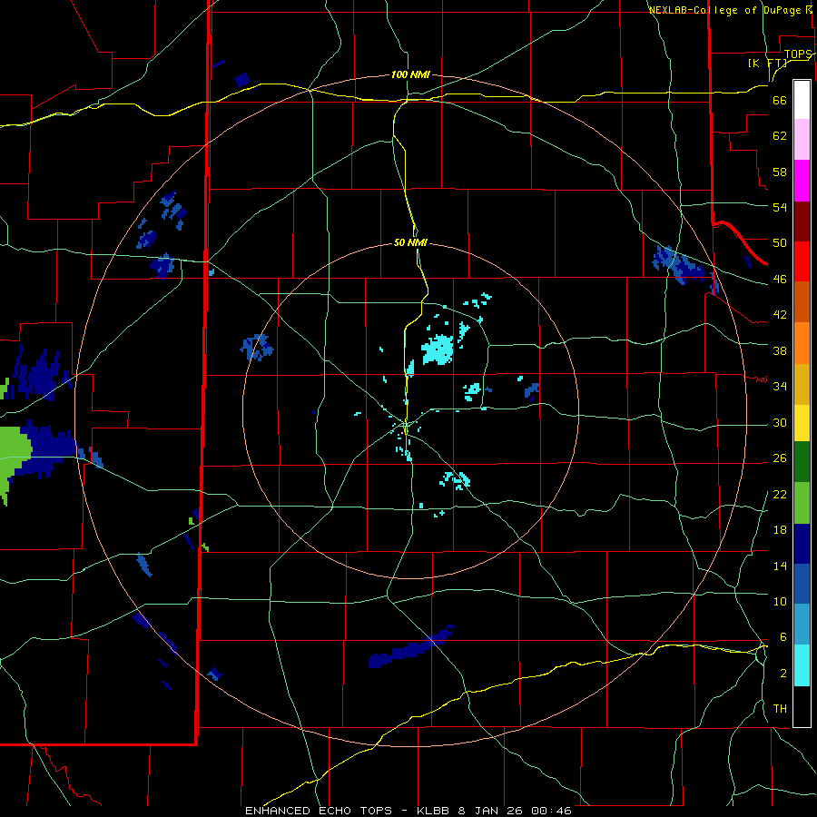This screenshot has width=817, height=817.
Task: Click the 'ENHANCED ECHO TOPS' caption
Action: [319, 811]
